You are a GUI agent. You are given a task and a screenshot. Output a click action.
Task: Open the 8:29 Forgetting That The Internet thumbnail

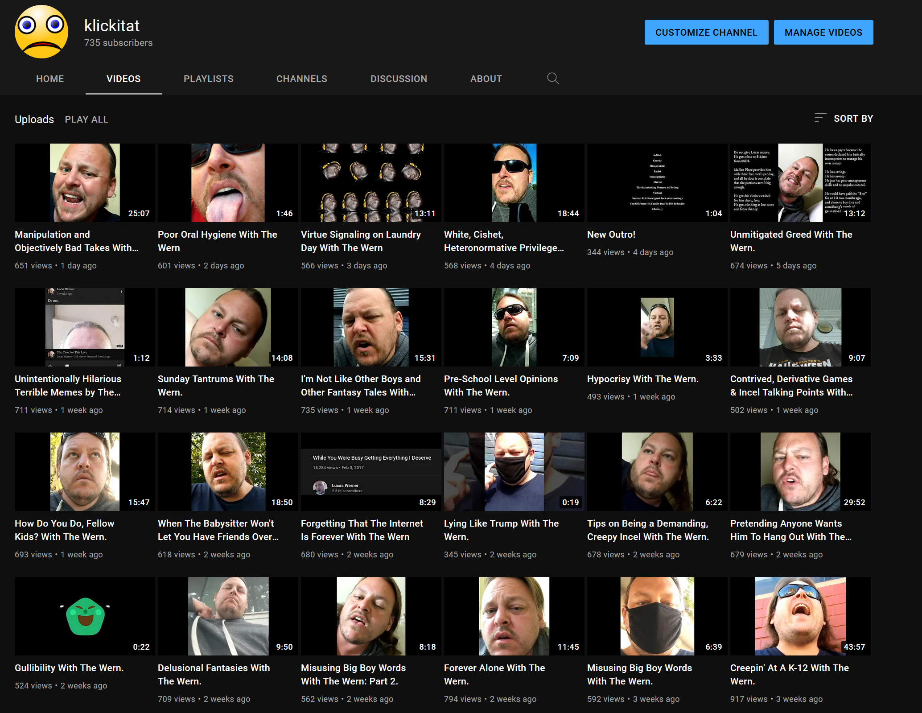371,472
